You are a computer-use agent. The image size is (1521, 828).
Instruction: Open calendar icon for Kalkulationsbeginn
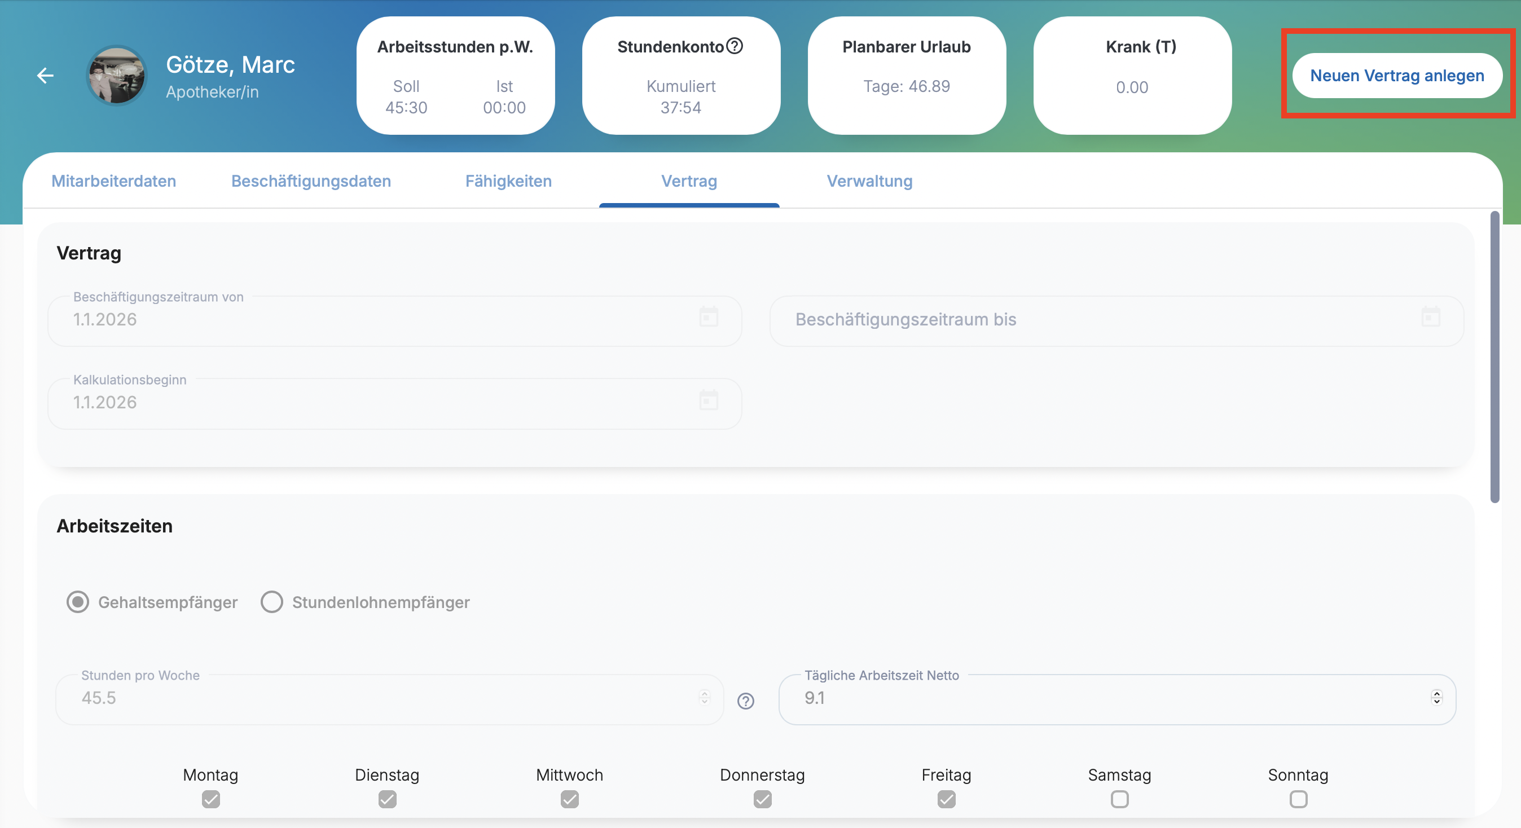pos(709,400)
